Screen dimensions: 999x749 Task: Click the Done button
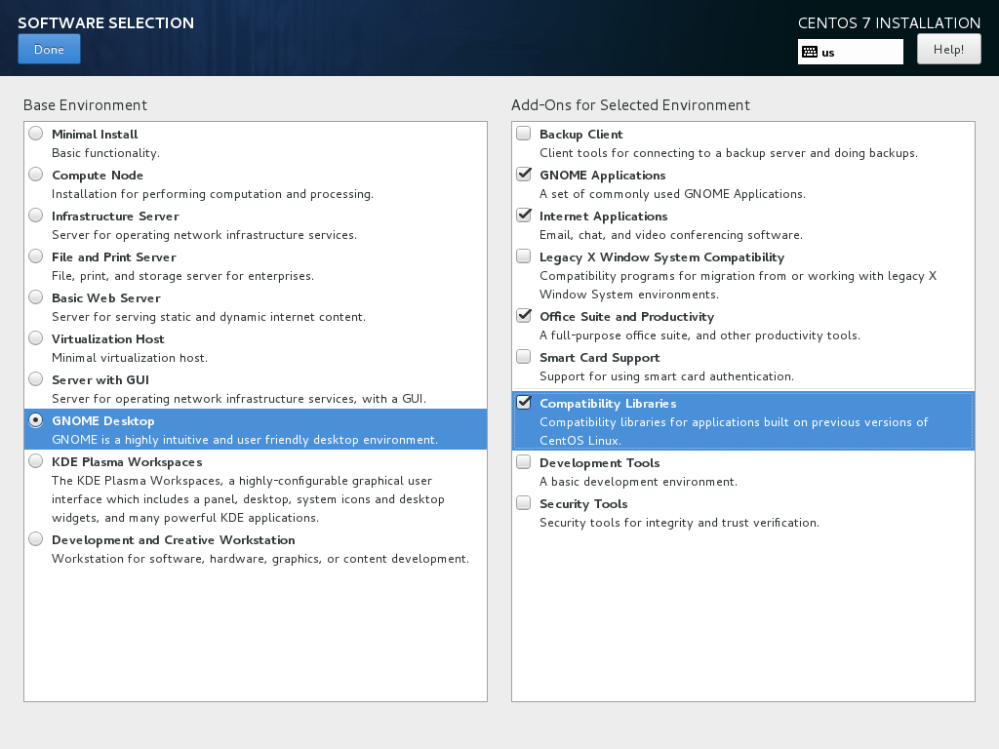pyautogui.click(x=49, y=48)
